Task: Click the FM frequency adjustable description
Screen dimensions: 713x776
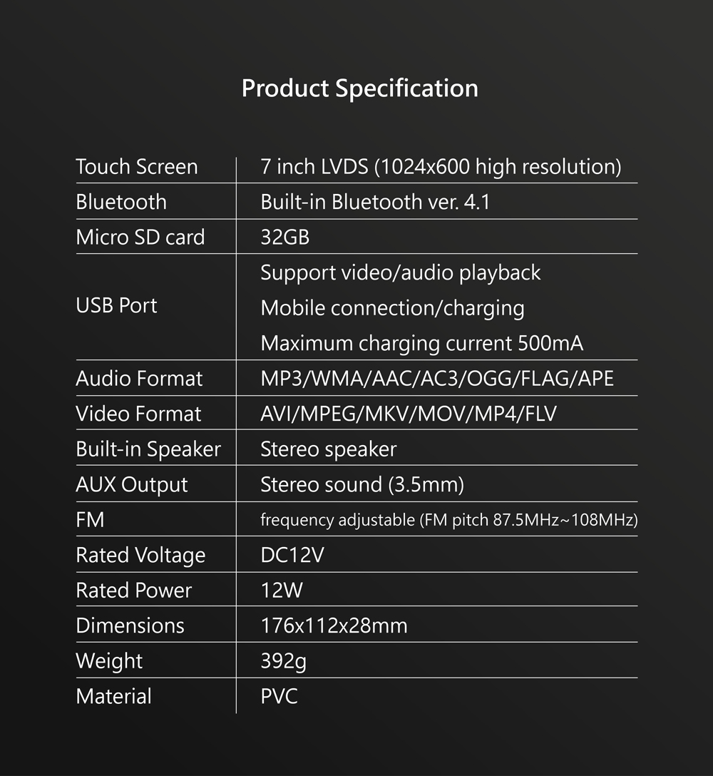Action: click(448, 520)
